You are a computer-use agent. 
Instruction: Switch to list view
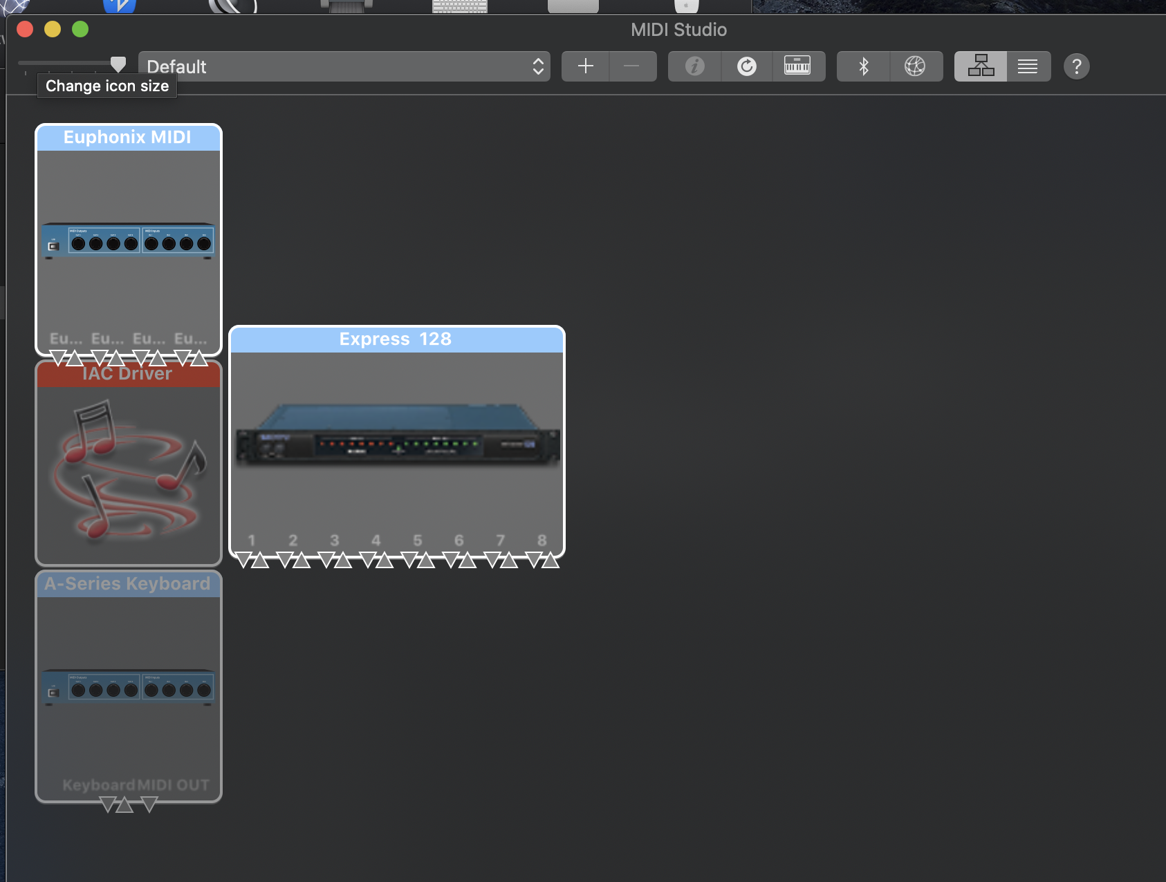[1028, 66]
